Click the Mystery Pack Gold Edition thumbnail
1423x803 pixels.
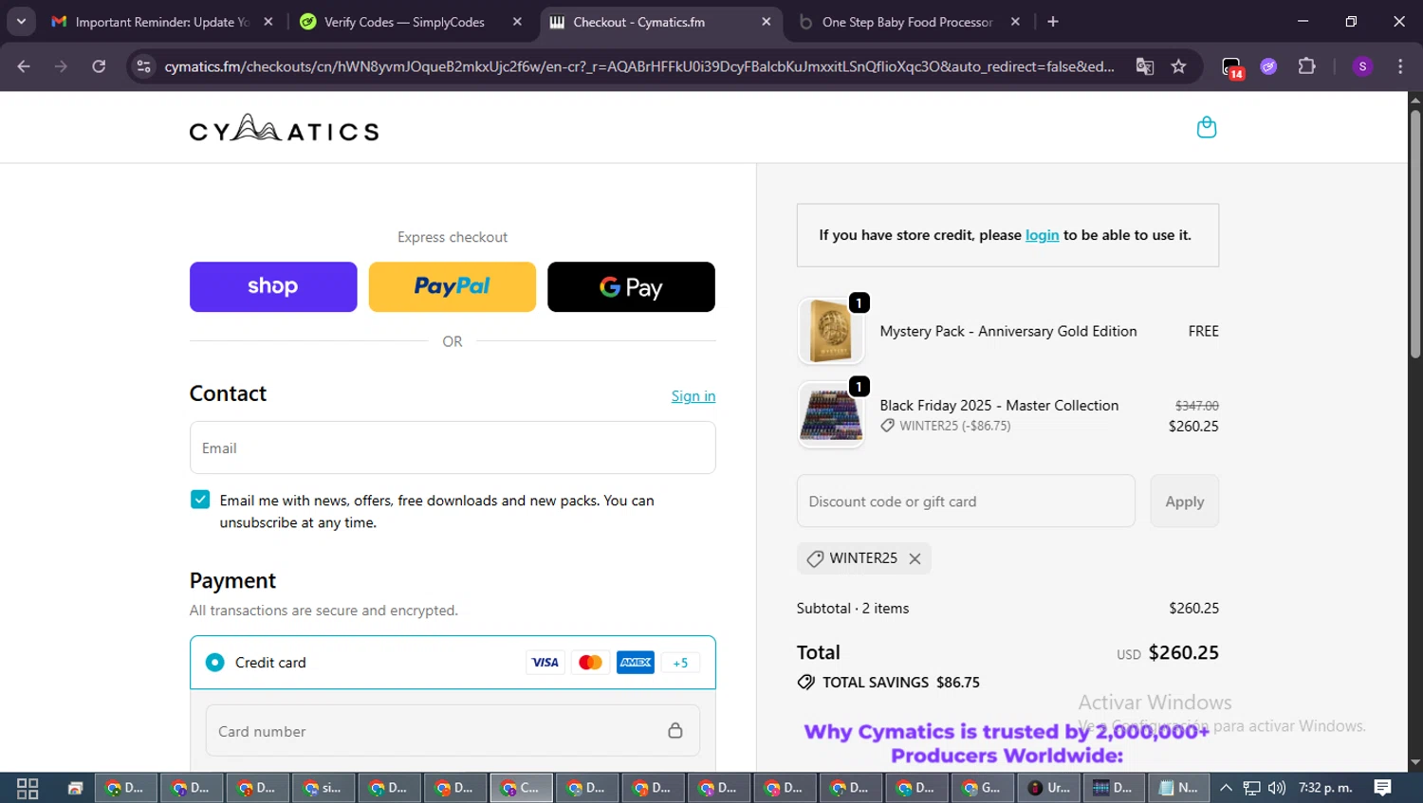831,331
